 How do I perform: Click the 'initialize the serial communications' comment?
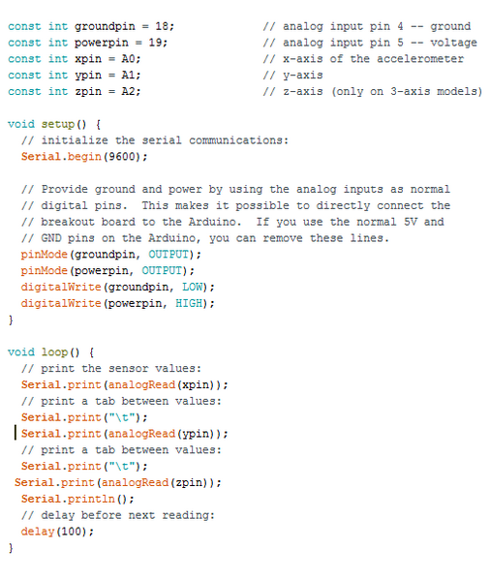click(x=155, y=140)
